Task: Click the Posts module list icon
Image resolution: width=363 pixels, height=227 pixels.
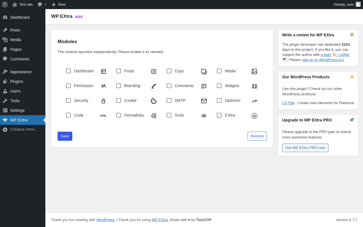Action: (154, 72)
